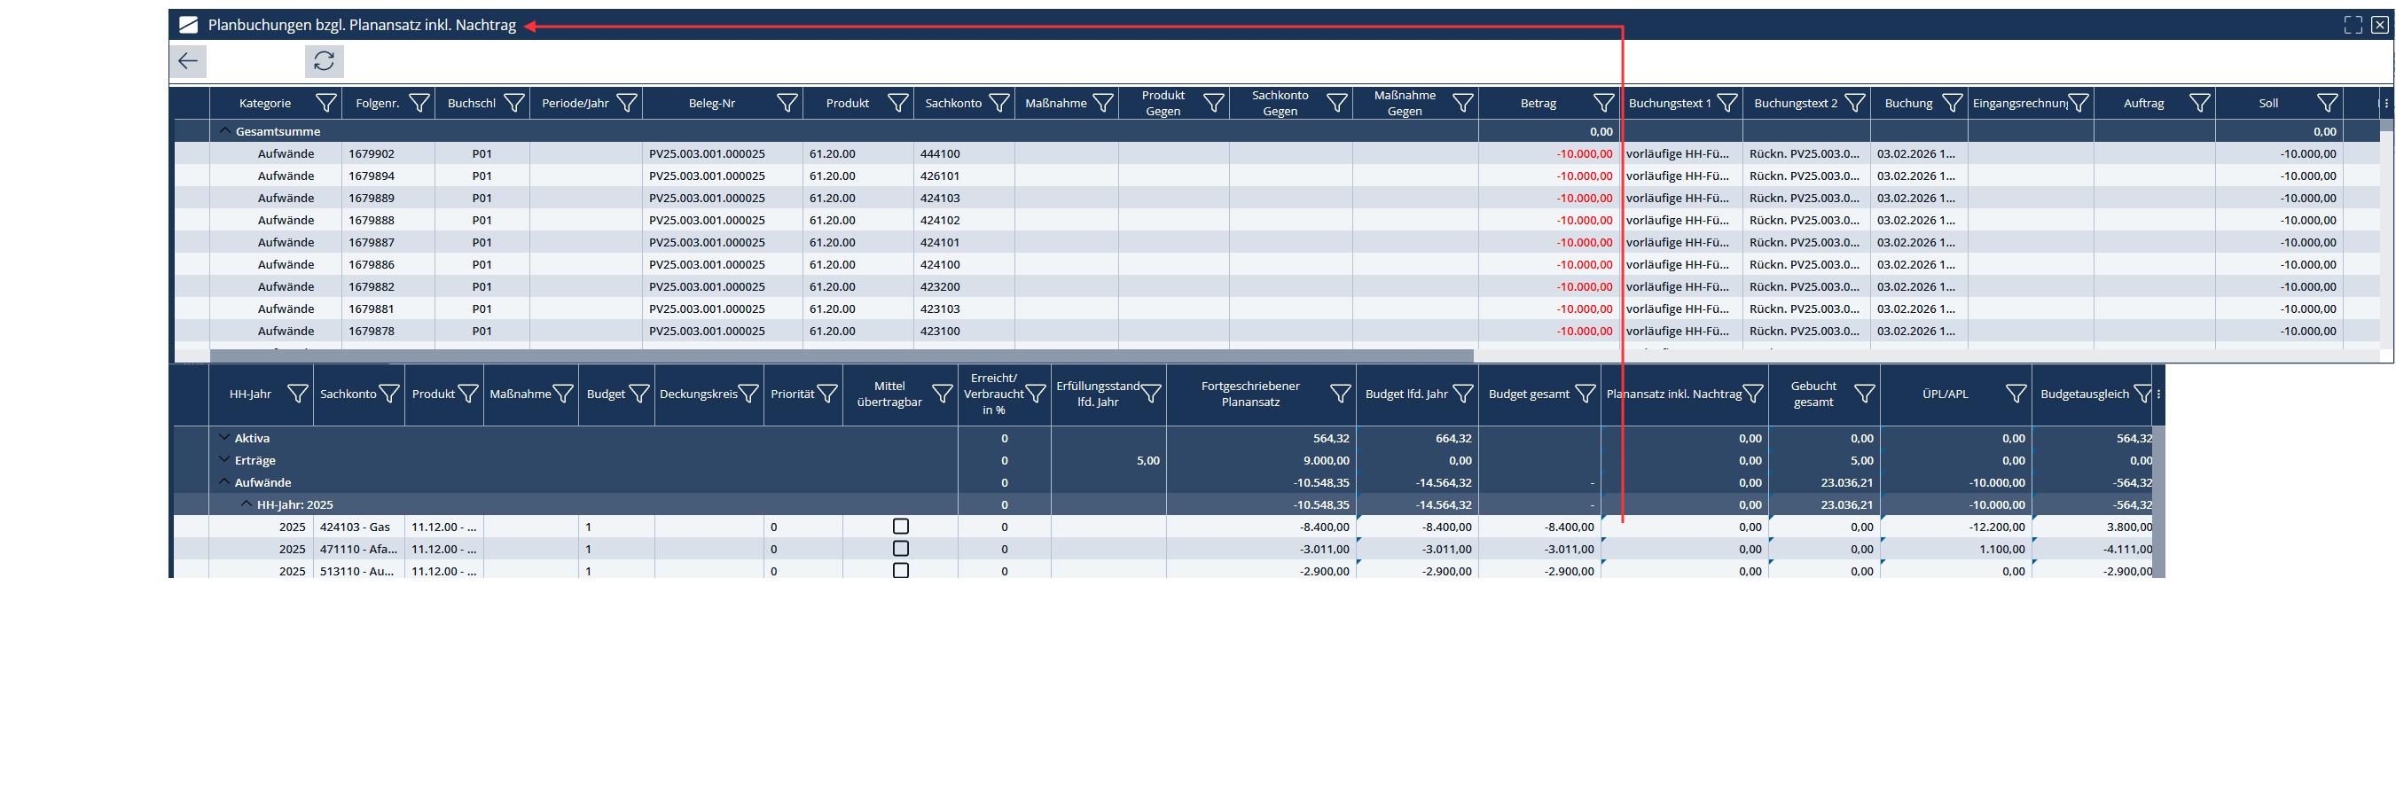
Task: Click the back arrow button
Action: 188,61
